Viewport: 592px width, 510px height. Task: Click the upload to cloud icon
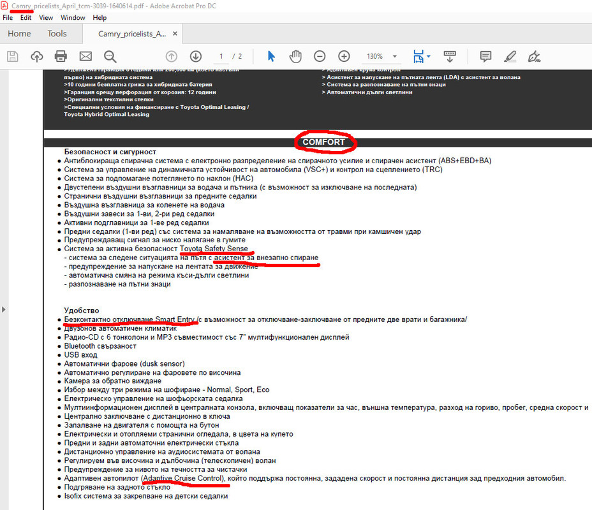pos(36,57)
